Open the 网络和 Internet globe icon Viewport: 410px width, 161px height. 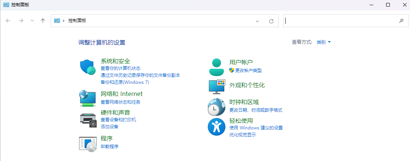click(x=88, y=98)
